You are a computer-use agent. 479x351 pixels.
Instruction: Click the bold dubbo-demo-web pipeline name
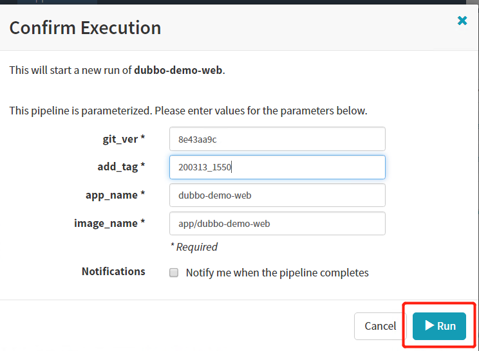click(x=178, y=70)
